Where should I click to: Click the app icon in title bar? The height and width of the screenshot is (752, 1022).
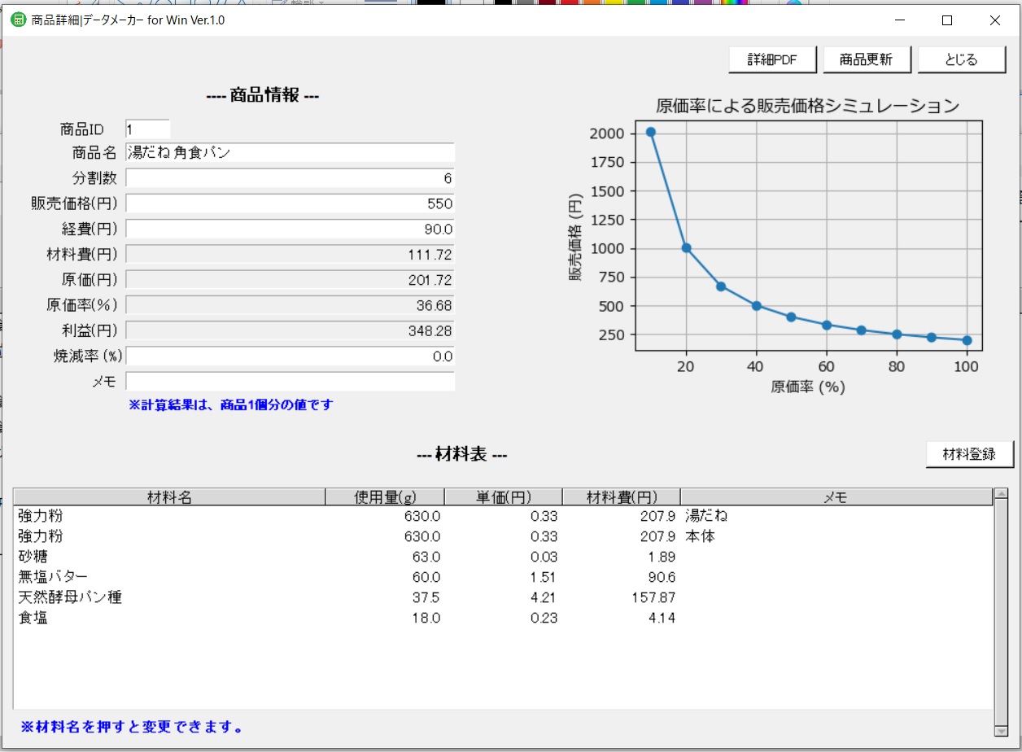click(x=17, y=20)
